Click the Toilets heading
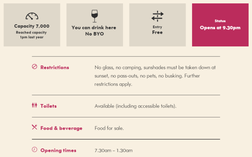The width and height of the screenshot is (252, 157). point(49,106)
